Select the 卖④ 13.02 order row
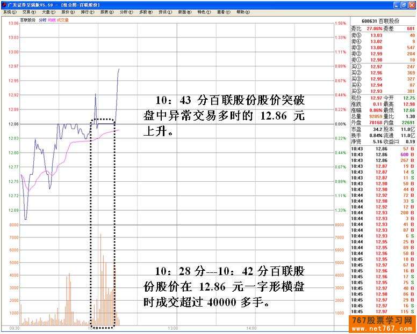The height and width of the screenshot is (334, 417). (x=383, y=41)
